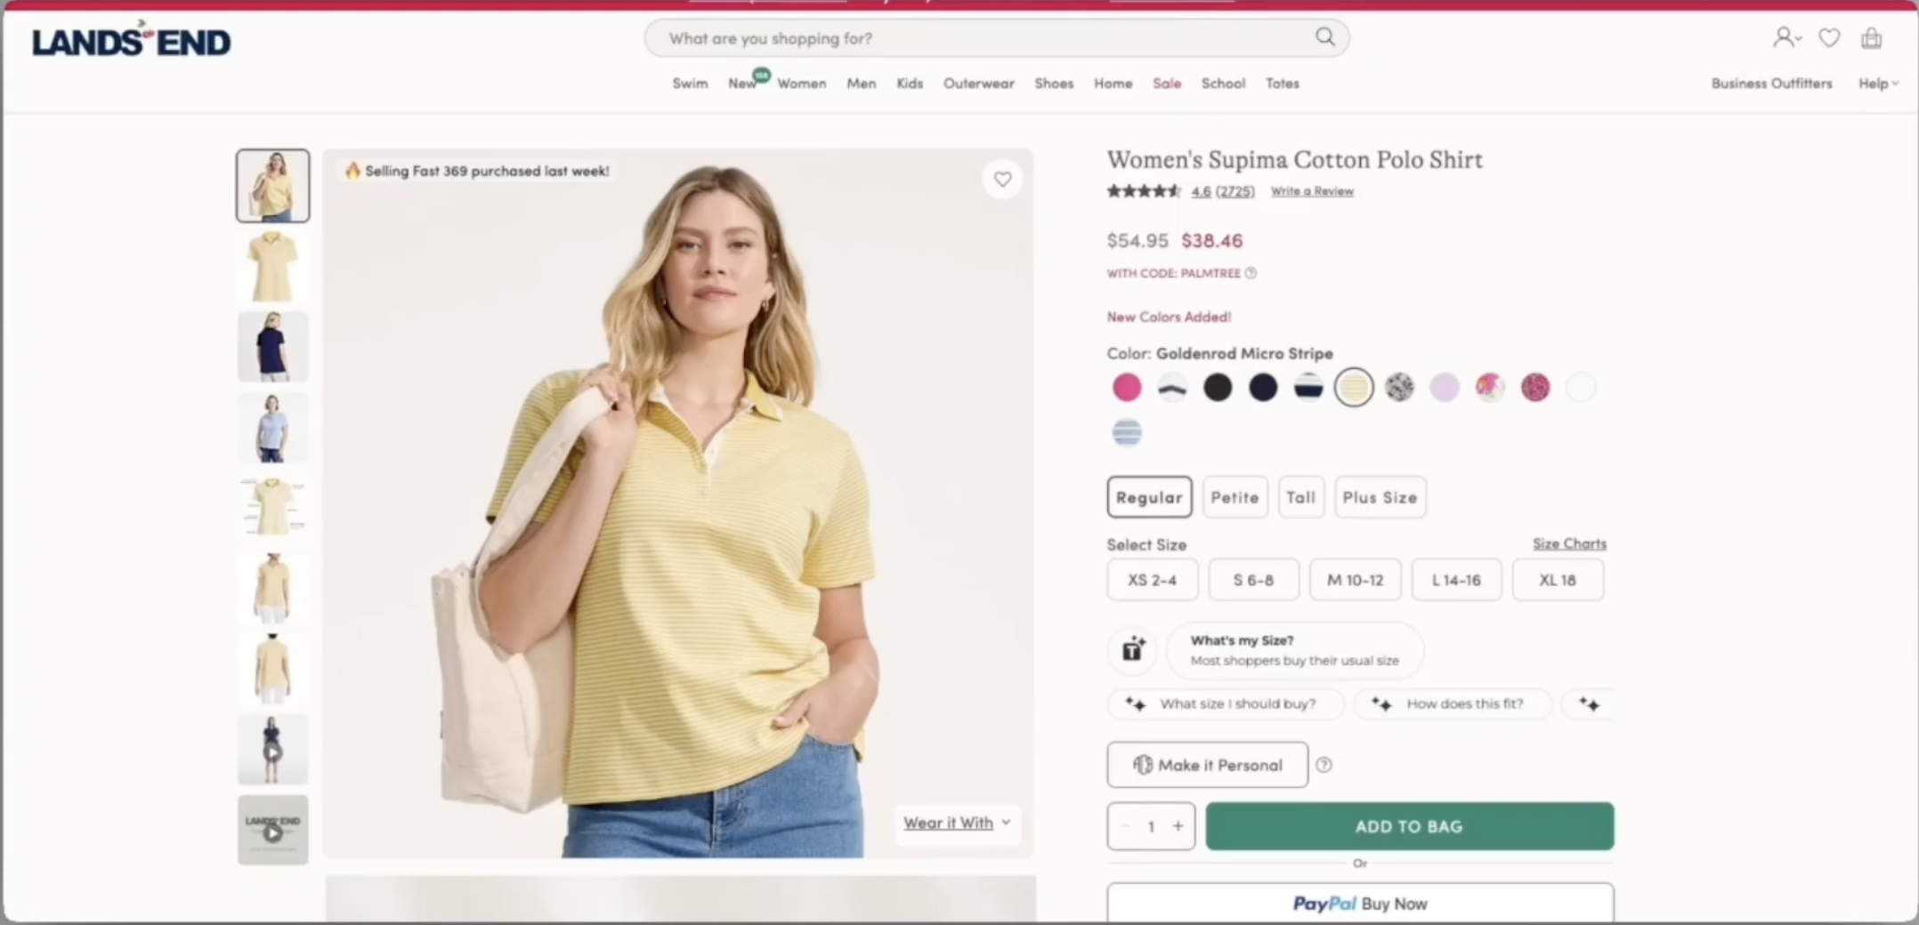Expand the Help menu
Image resolution: width=1919 pixels, height=925 pixels.
tap(1878, 84)
